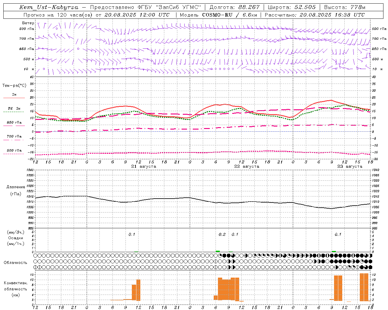
Task: Click the Облачность panel label
Action: click(x=15, y=263)
